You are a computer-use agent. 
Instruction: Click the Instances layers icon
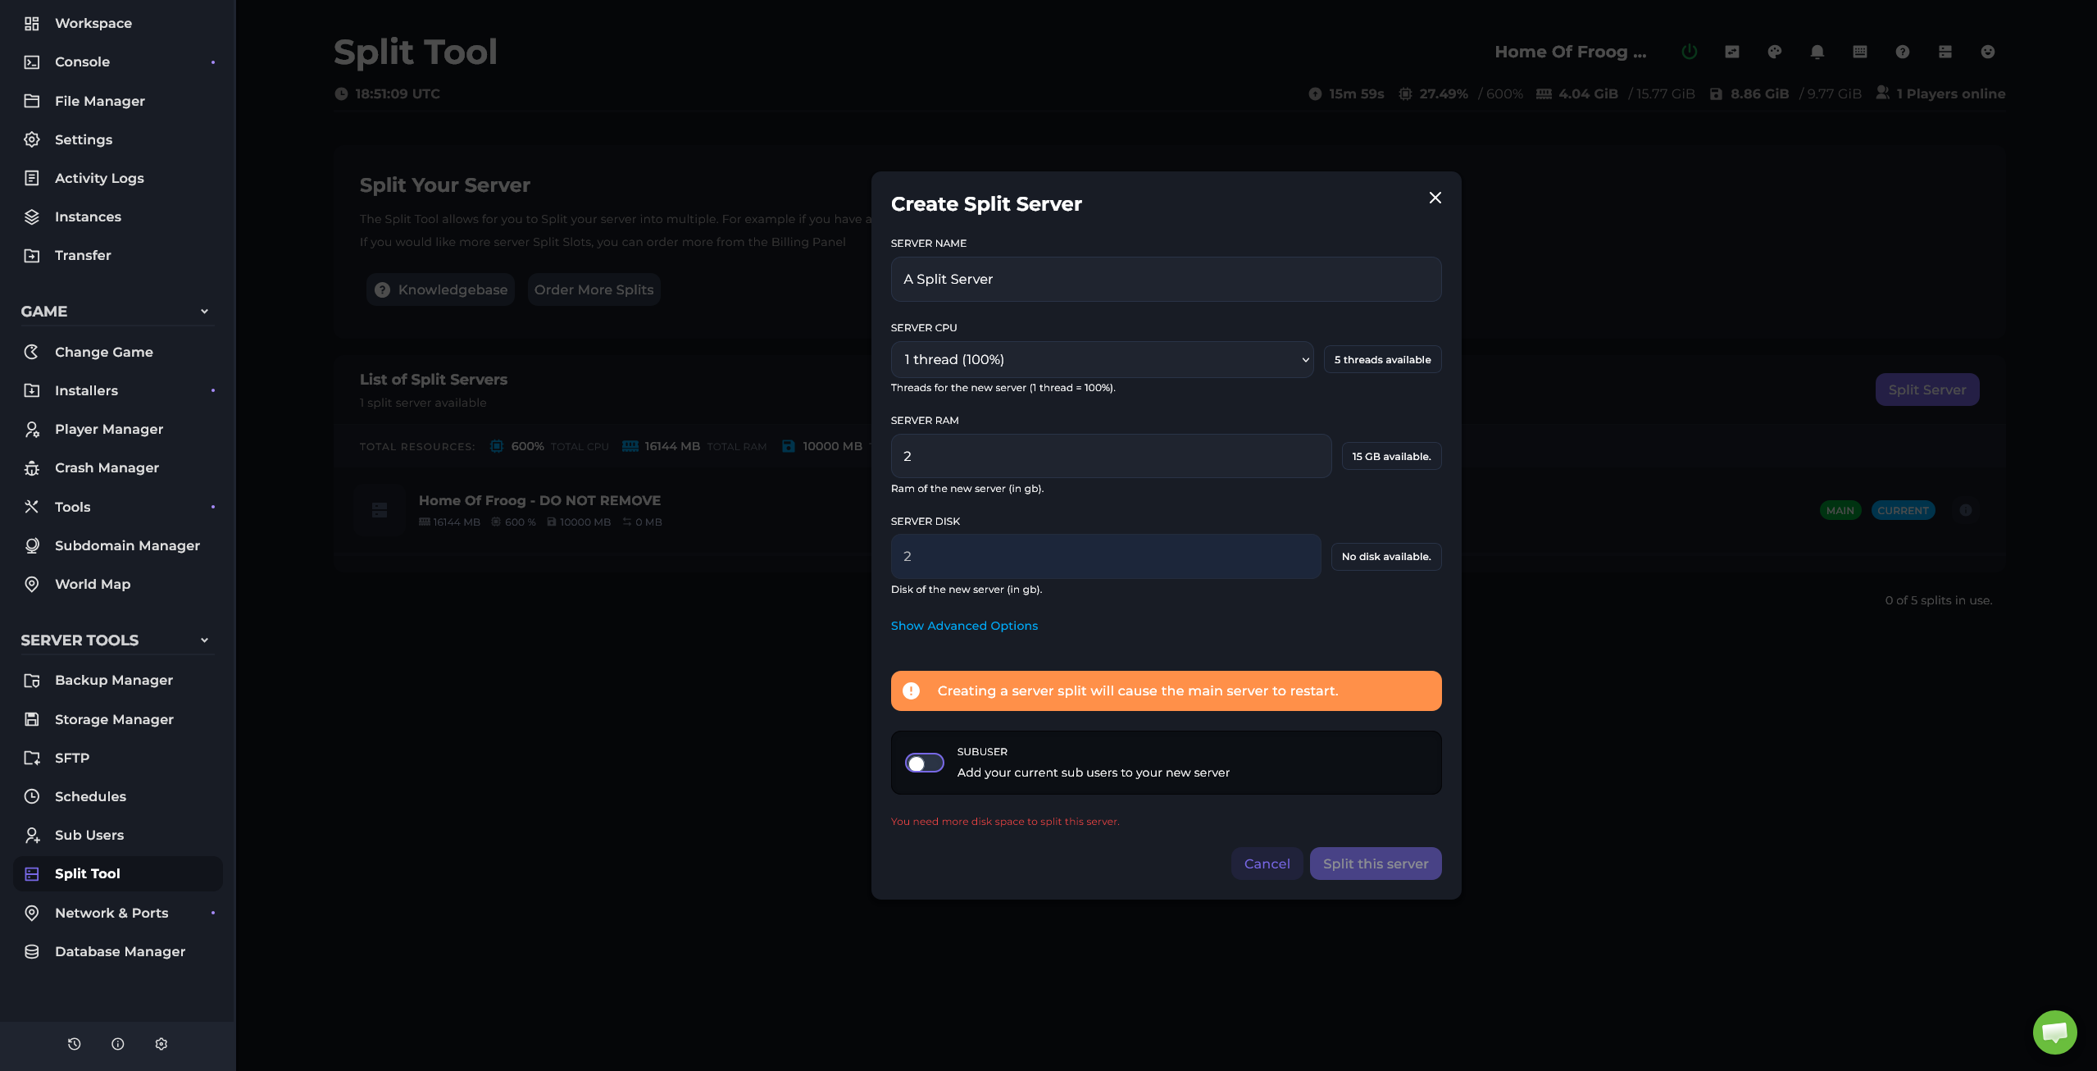pyautogui.click(x=32, y=216)
